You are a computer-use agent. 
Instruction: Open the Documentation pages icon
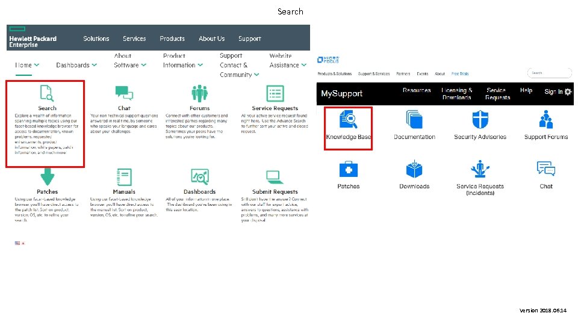click(x=414, y=119)
